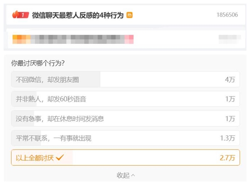Click the 1.3万 vote count
The height and width of the screenshot is (185, 250).
coord(227,138)
